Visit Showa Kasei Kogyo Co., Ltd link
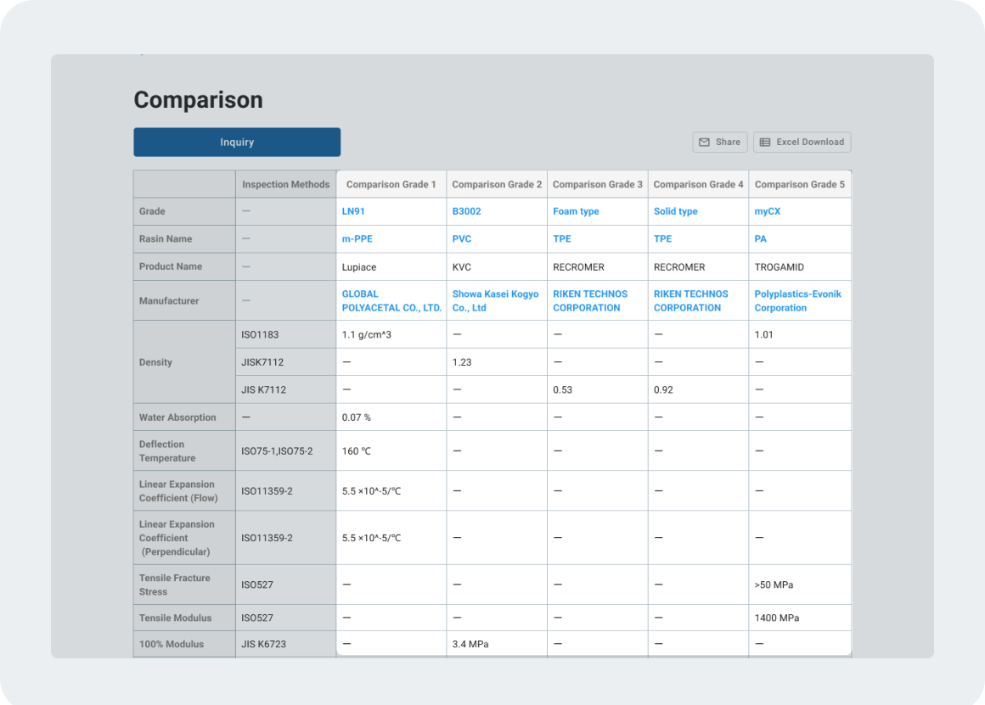 pos(495,301)
